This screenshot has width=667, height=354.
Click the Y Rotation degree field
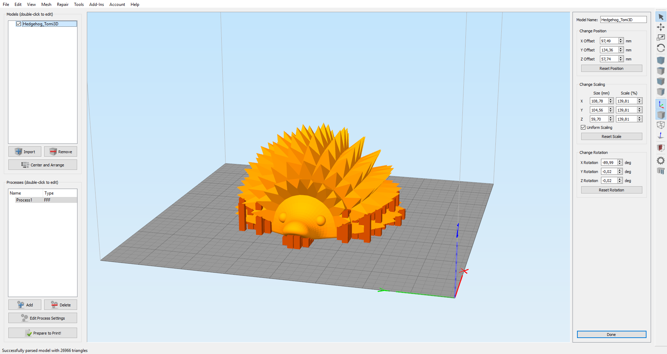coord(609,172)
